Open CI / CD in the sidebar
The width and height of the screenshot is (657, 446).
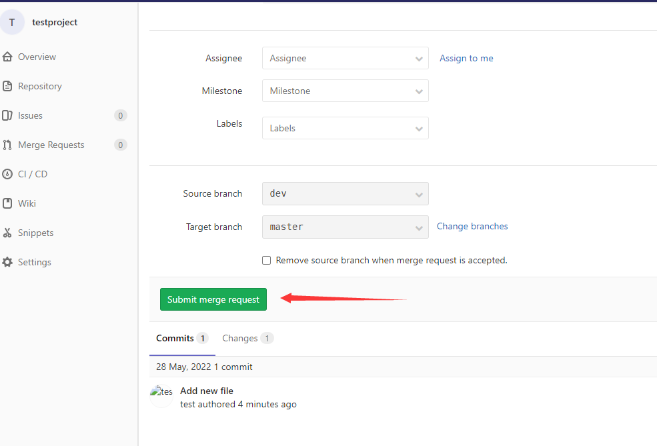(33, 174)
